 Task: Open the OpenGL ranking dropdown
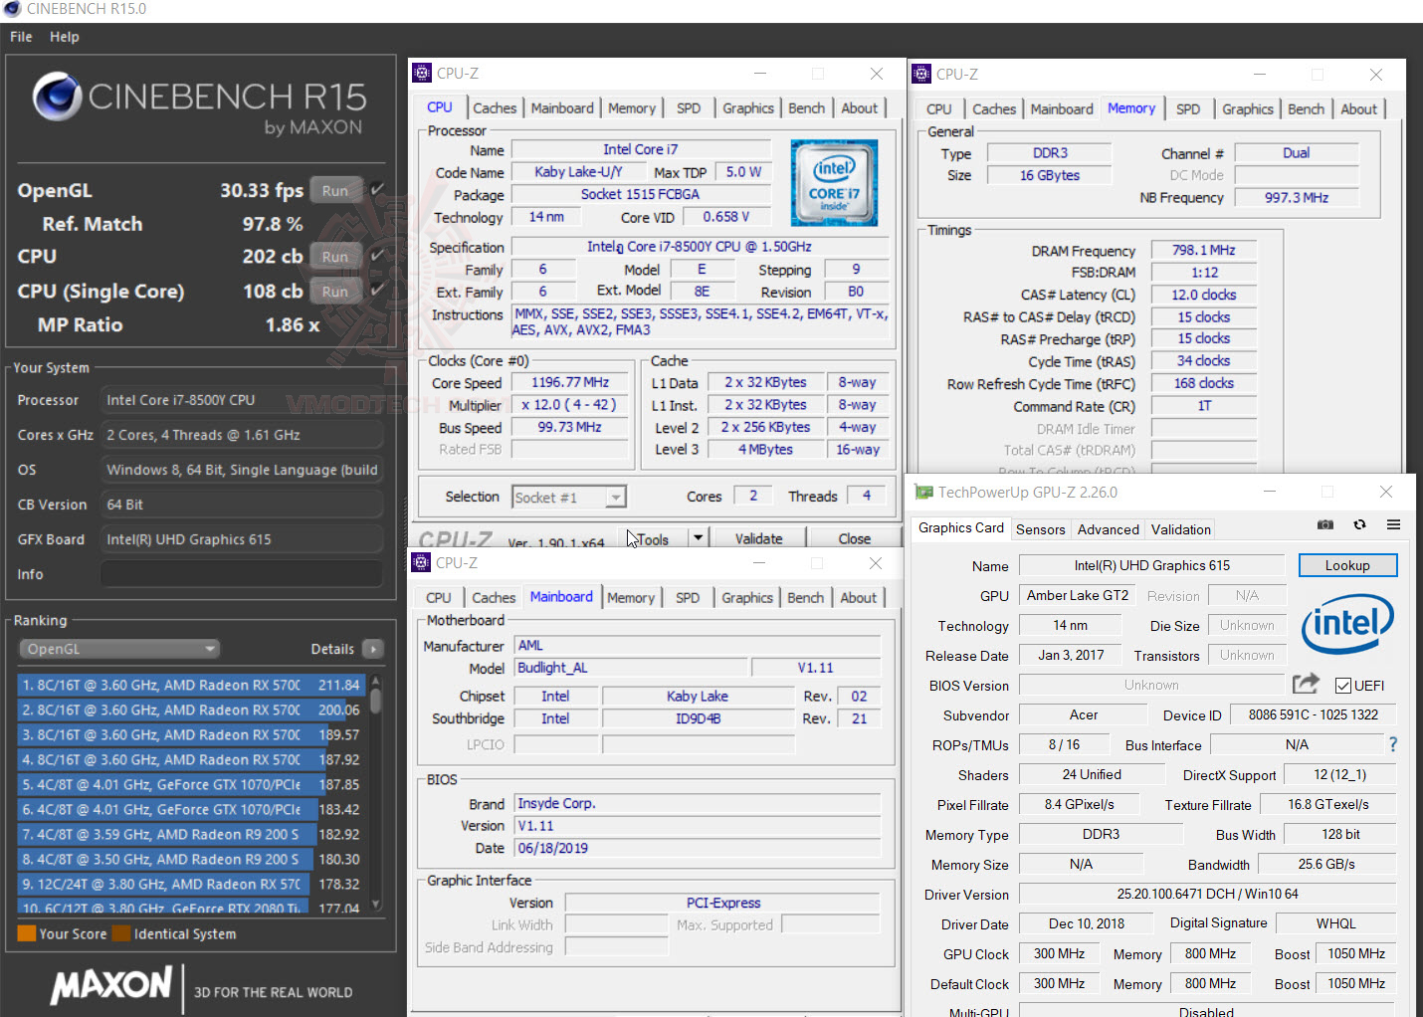(118, 649)
